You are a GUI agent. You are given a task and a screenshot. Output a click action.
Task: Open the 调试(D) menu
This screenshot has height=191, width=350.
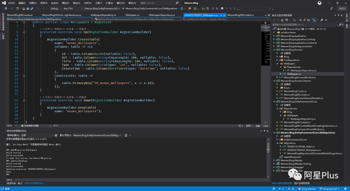coord(65,3)
